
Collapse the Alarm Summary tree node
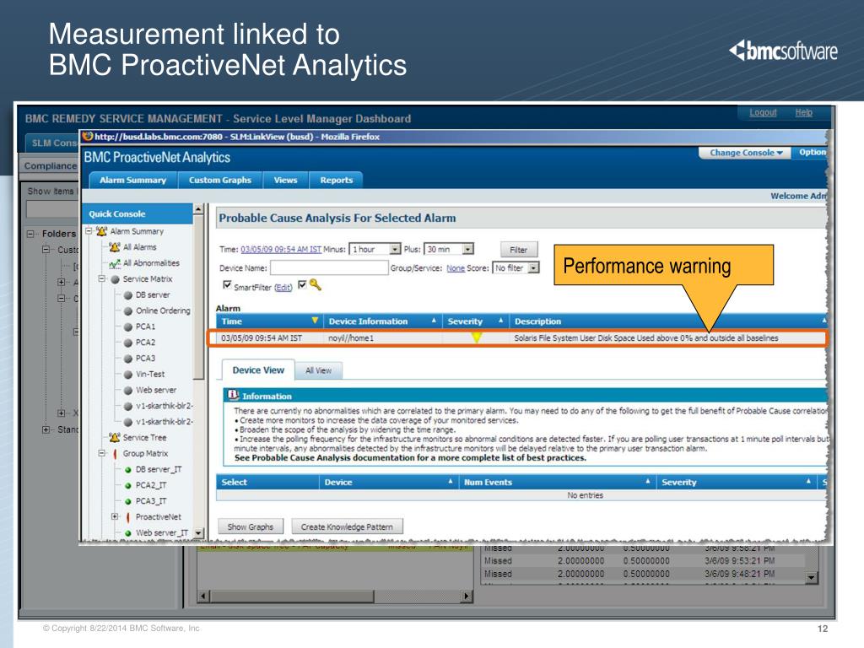point(89,231)
